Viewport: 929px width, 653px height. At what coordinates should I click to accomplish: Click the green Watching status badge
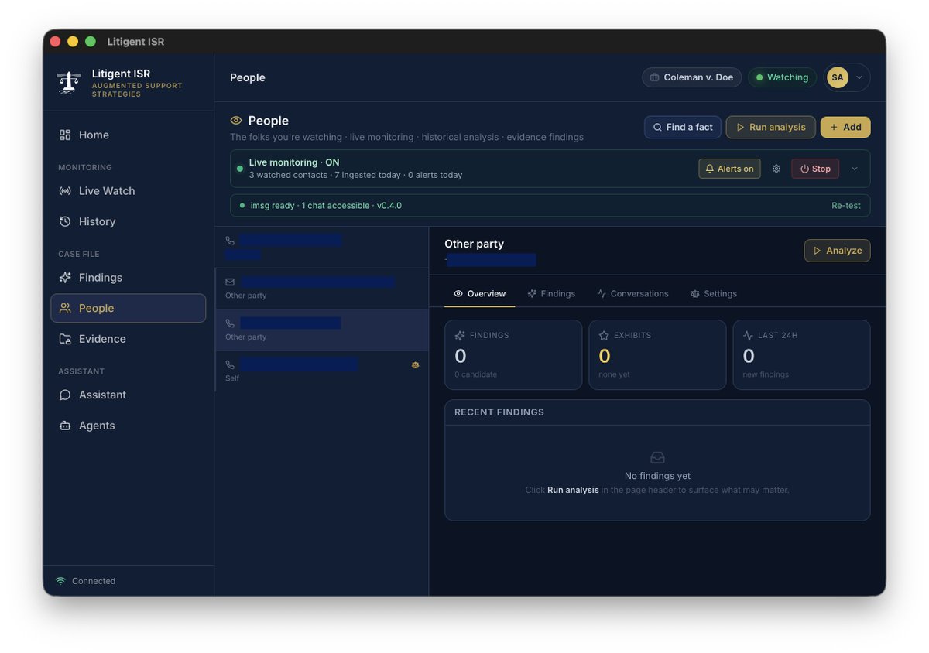tap(782, 77)
